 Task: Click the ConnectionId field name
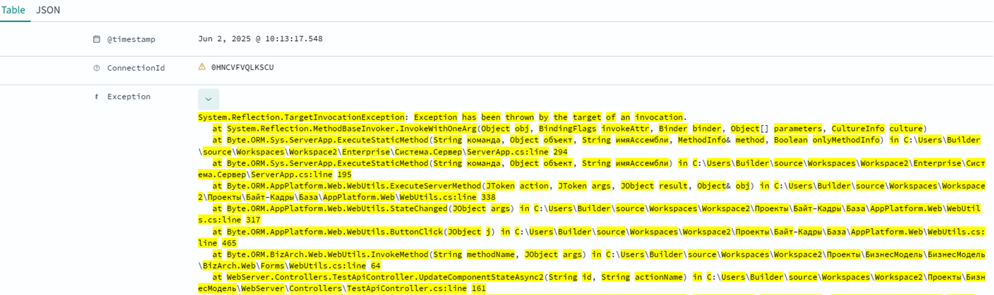pyautogui.click(x=136, y=68)
